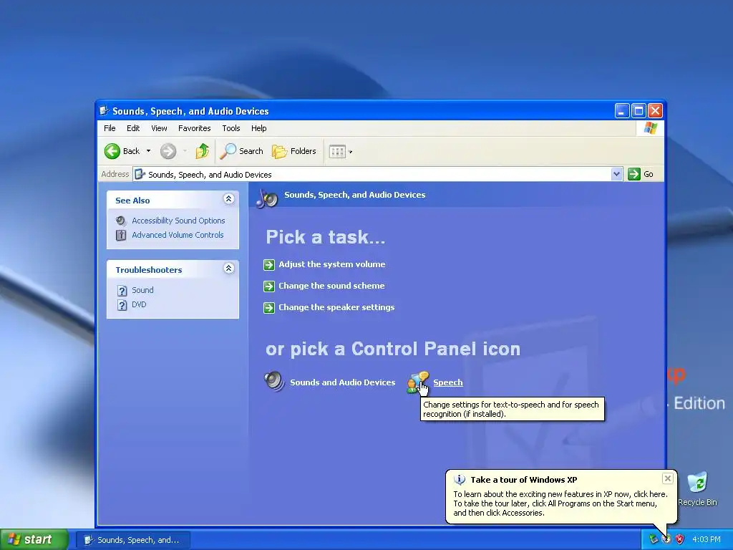Open Advanced Volume Controls link
The height and width of the screenshot is (550, 733).
tap(178, 235)
